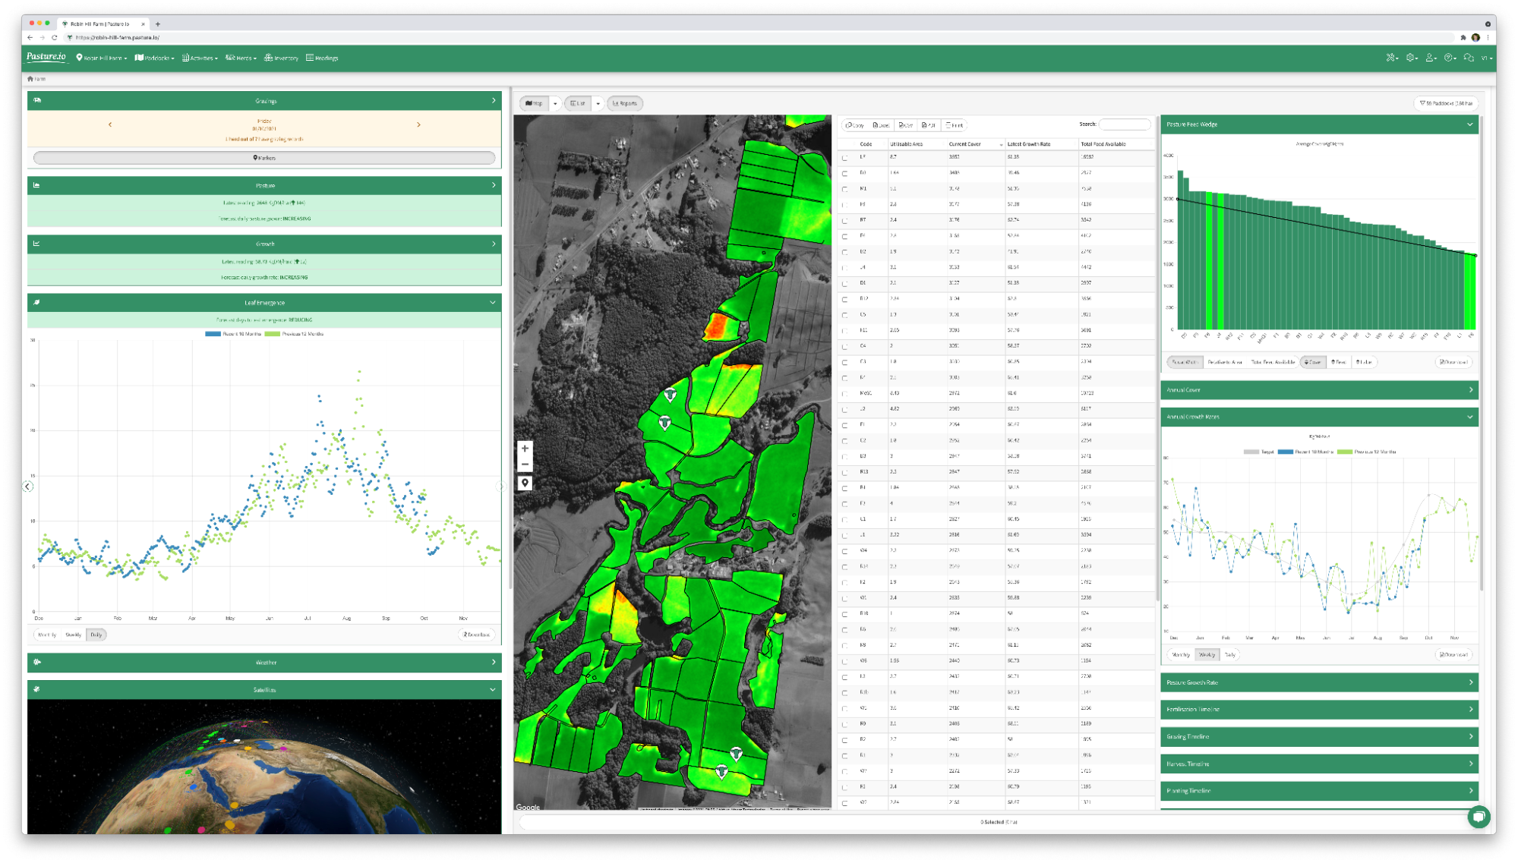
Task: Download the Pasture Feed Wedge chart
Action: tap(1453, 362)
